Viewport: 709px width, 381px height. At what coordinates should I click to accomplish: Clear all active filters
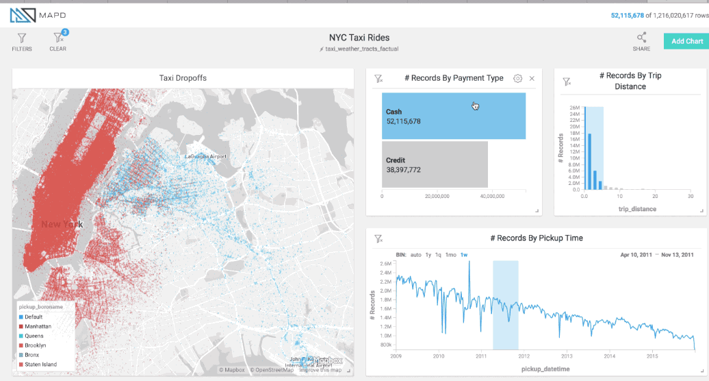[58, 42]
